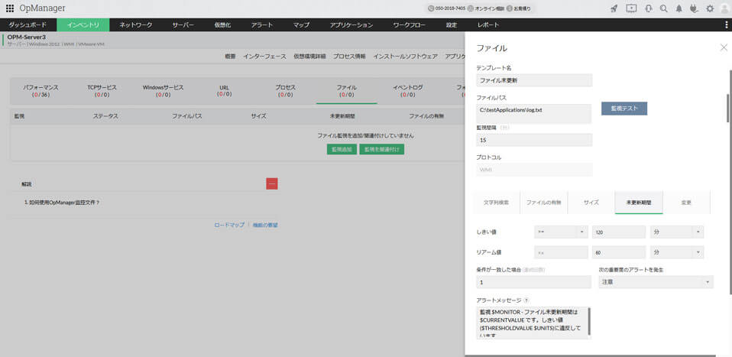Viewport: 732px width, 357px height.
Task: Open the ロードマップ link
Action: tap(229, 225)
